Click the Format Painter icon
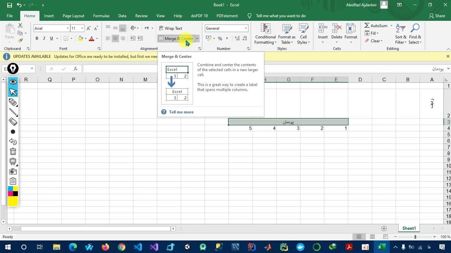Image resolution: width=451 pixels, height=253 pixels. point(20,40)
